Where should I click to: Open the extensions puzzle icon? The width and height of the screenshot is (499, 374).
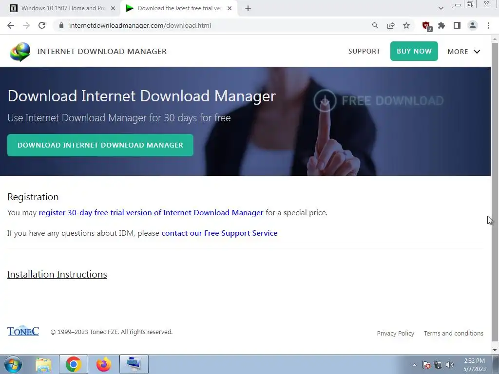[x=441, y=25]
